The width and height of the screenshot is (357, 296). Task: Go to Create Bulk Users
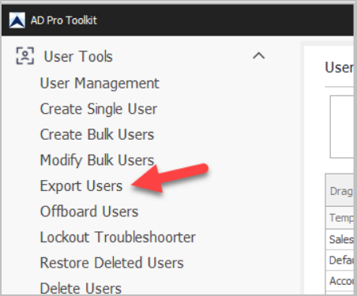tap(97, 134)
